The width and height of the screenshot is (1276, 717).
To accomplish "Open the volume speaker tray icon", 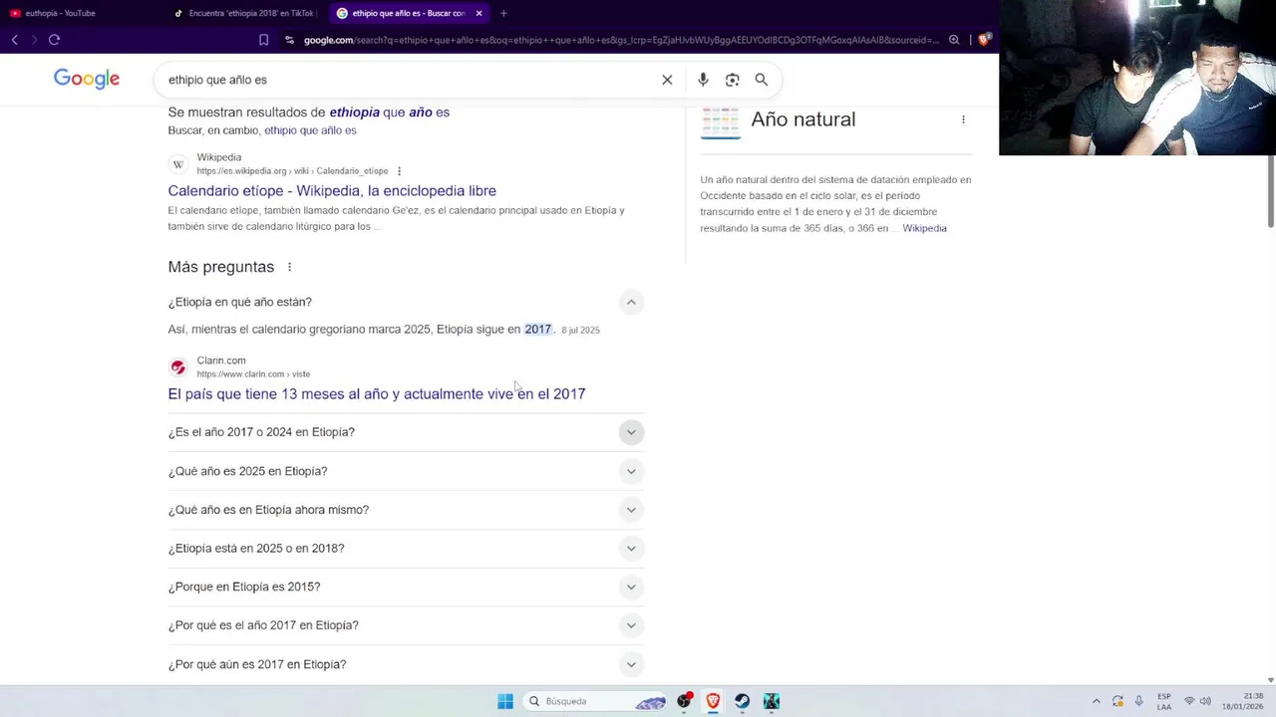I will (x=1205, y=701).
